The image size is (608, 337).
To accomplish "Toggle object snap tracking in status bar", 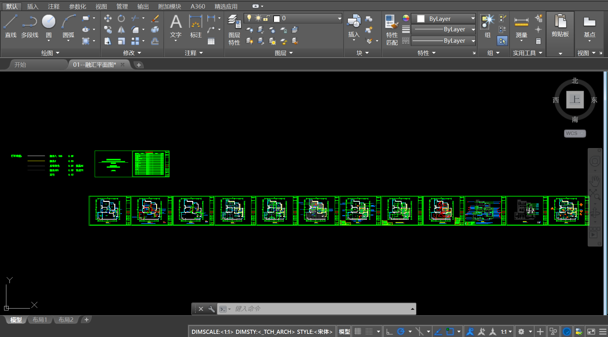I will click(438, 331).
